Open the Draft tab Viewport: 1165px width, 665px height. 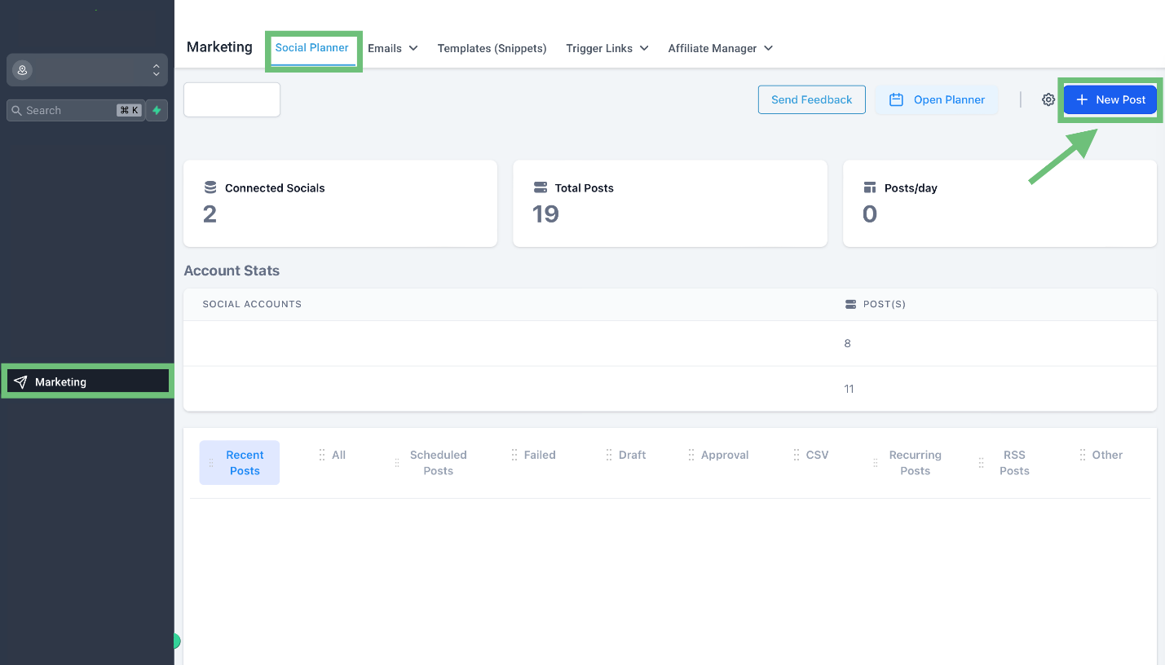[632, 455]
